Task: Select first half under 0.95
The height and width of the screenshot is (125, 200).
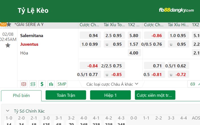Action: point(178,44)
